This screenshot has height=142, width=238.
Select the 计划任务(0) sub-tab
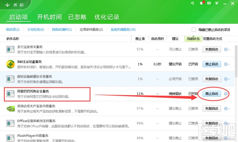click(36, 29)
